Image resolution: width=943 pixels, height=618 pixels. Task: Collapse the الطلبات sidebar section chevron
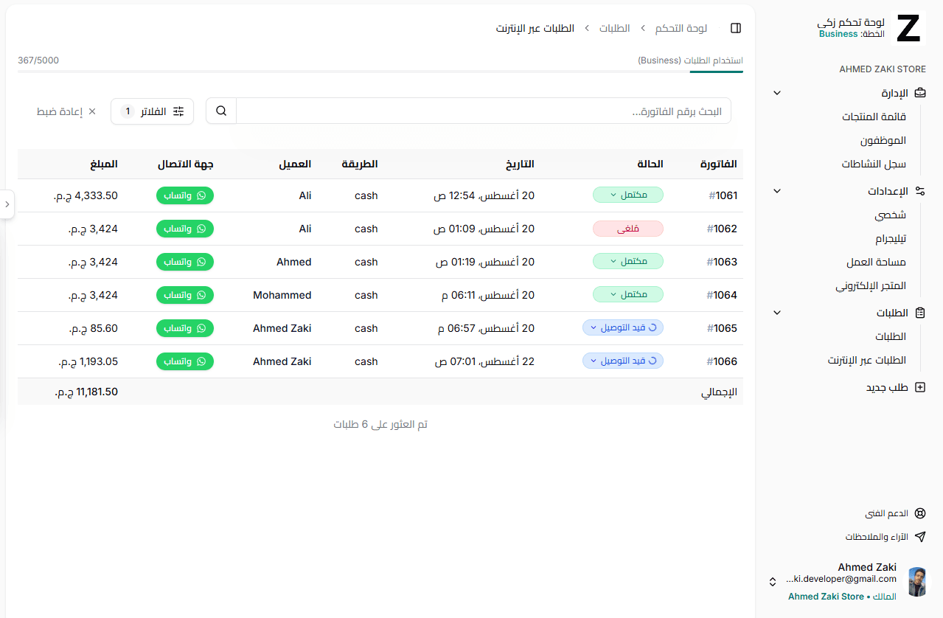tap(776, 313)
